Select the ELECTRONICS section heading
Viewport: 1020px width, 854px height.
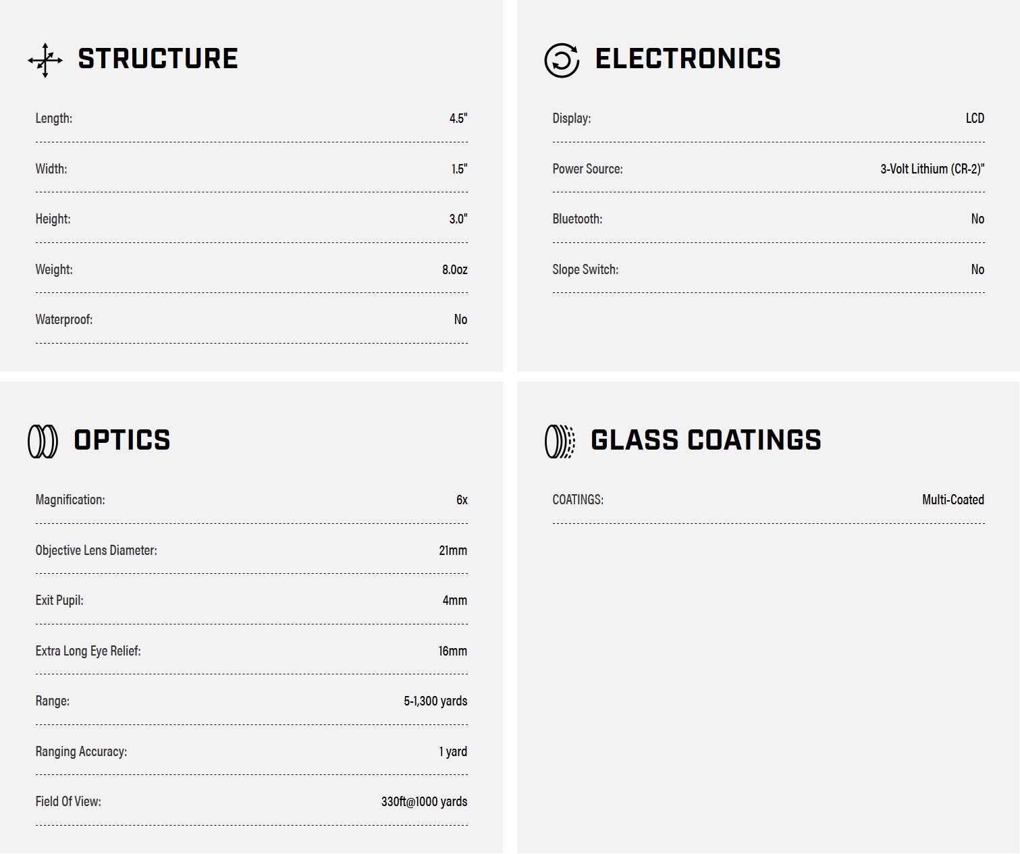click(688, 59)
